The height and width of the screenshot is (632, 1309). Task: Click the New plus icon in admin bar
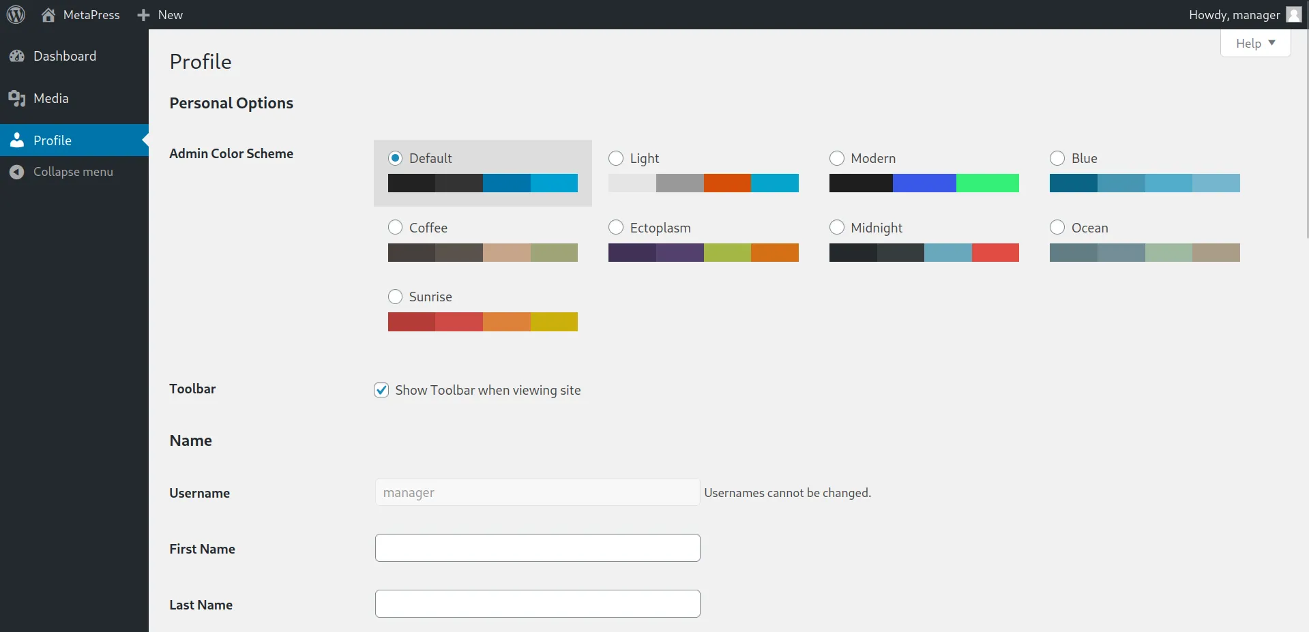[x=143, y=14]
